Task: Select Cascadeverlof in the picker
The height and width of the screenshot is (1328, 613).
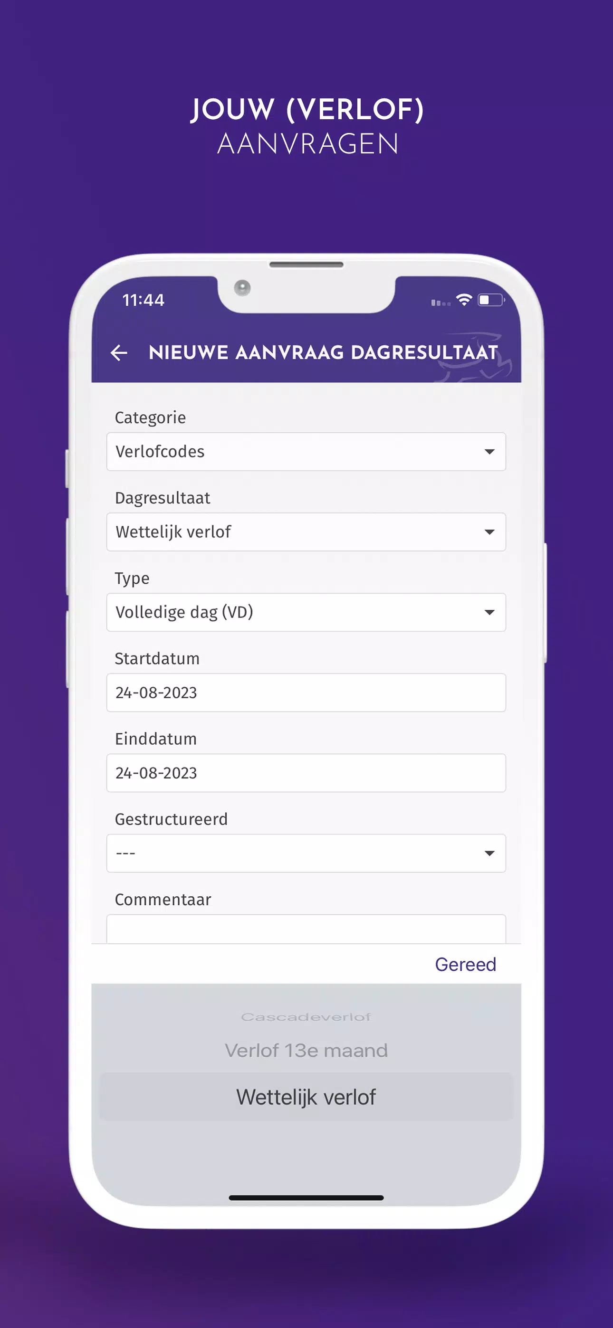Action: tap(306, 1017)
